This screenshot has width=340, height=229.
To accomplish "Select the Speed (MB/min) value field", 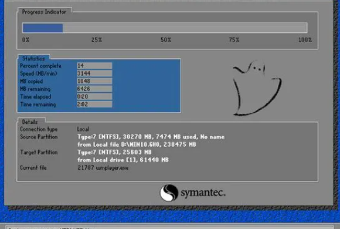I will [x=94, y=73].
